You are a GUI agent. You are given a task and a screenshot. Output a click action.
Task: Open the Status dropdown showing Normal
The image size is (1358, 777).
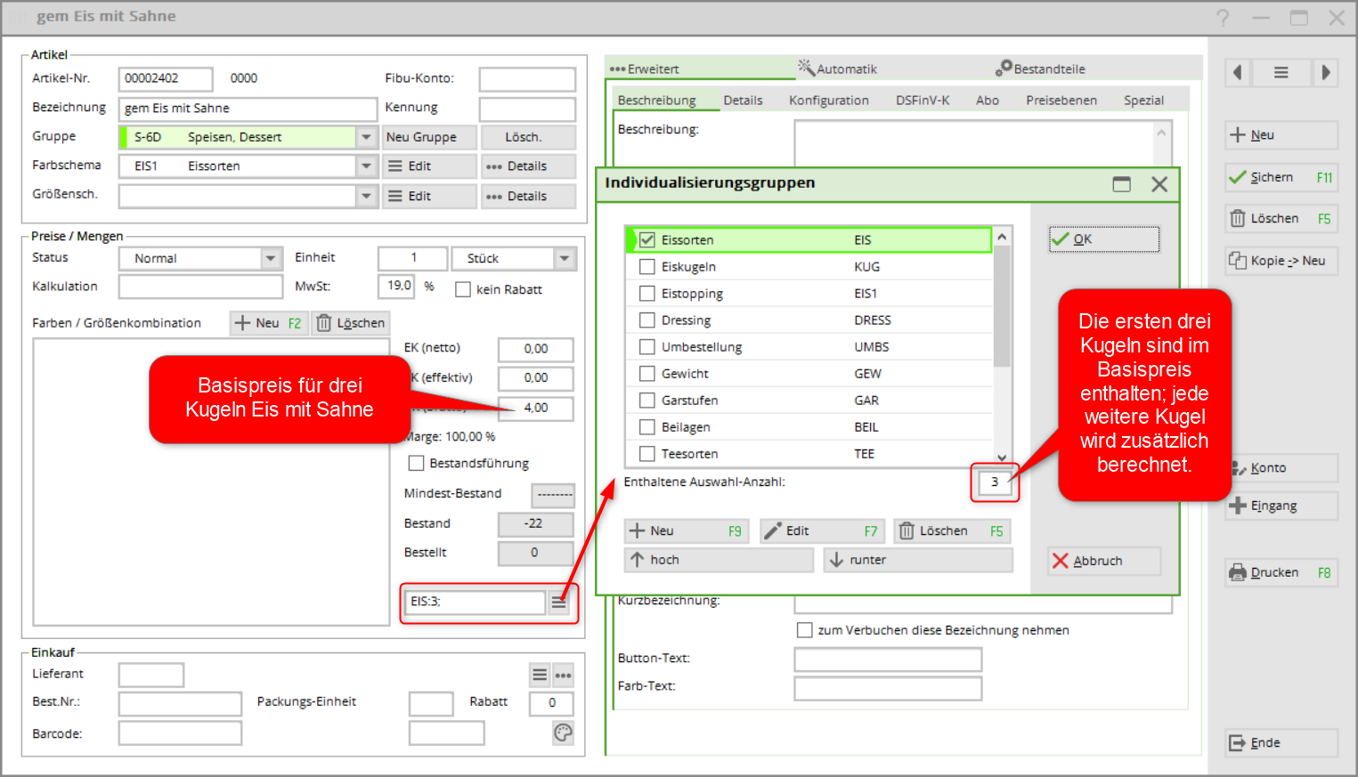[x=271, y=258]
